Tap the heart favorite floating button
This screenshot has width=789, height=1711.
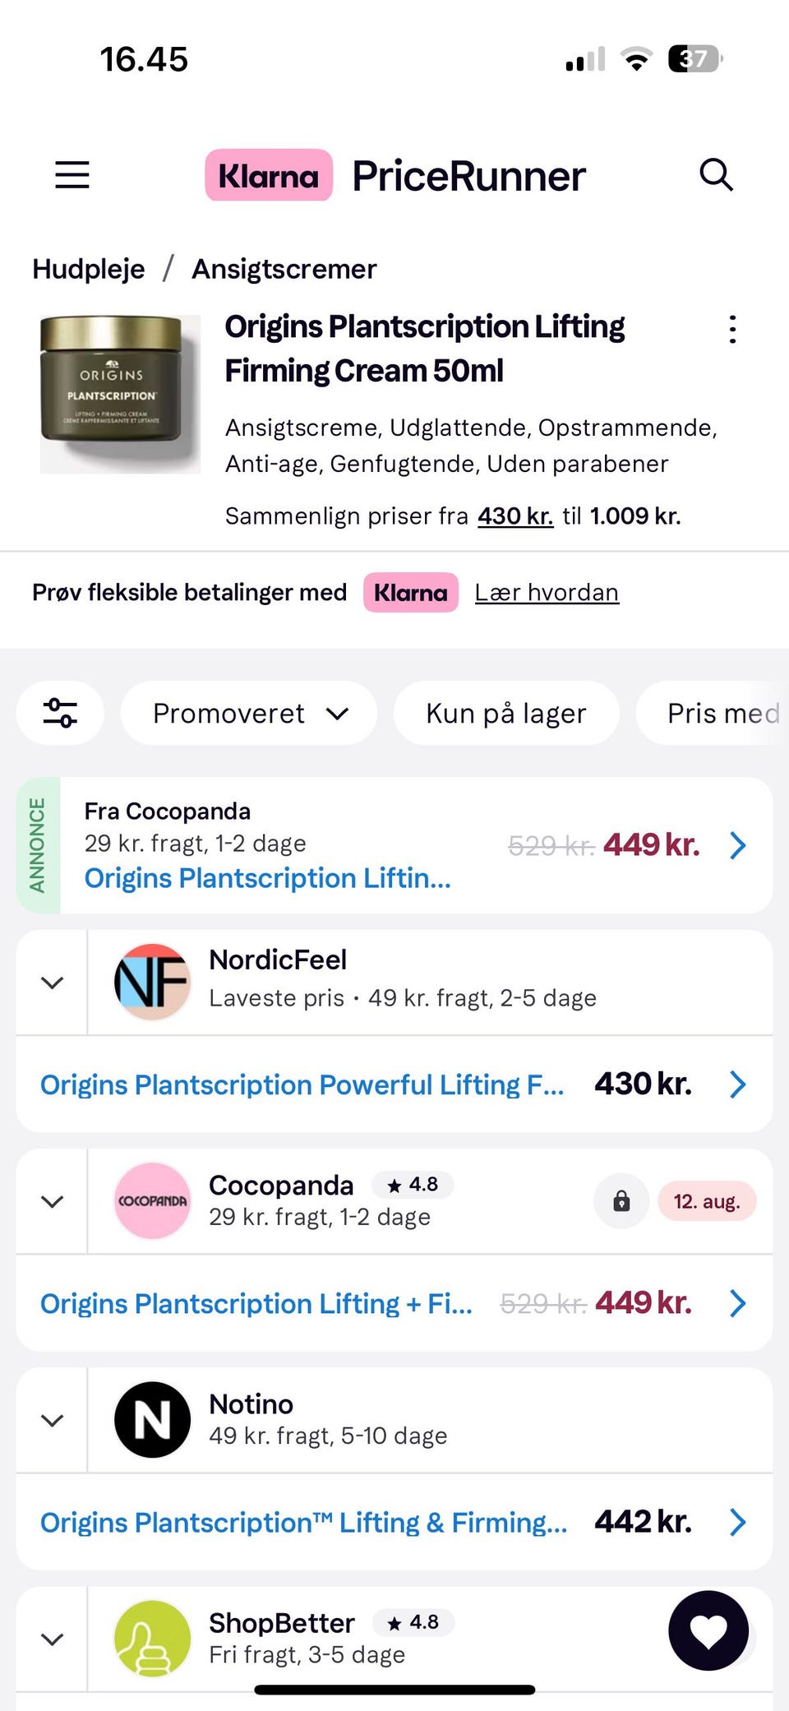(x=708, y=1630)
